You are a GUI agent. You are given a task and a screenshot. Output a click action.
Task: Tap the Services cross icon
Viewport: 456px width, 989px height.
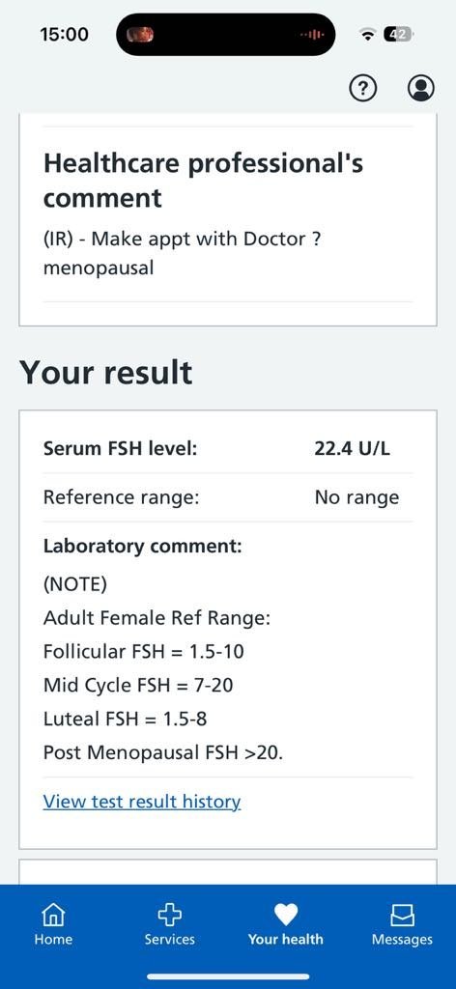coord(169,914)
